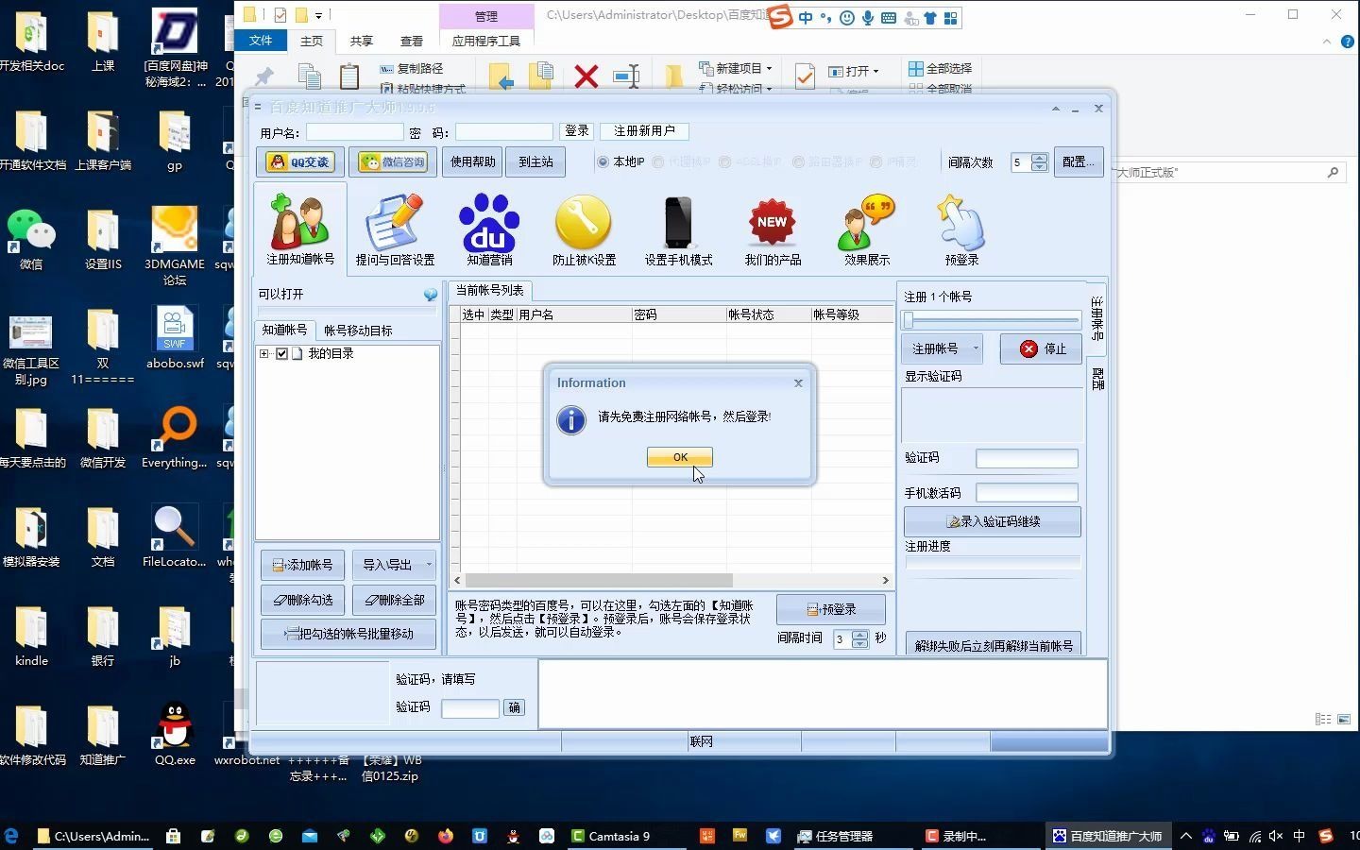Switch to Explorer's 共享 ribbon tab
Screen dimensions: 1360x850
tap(362, 41)
